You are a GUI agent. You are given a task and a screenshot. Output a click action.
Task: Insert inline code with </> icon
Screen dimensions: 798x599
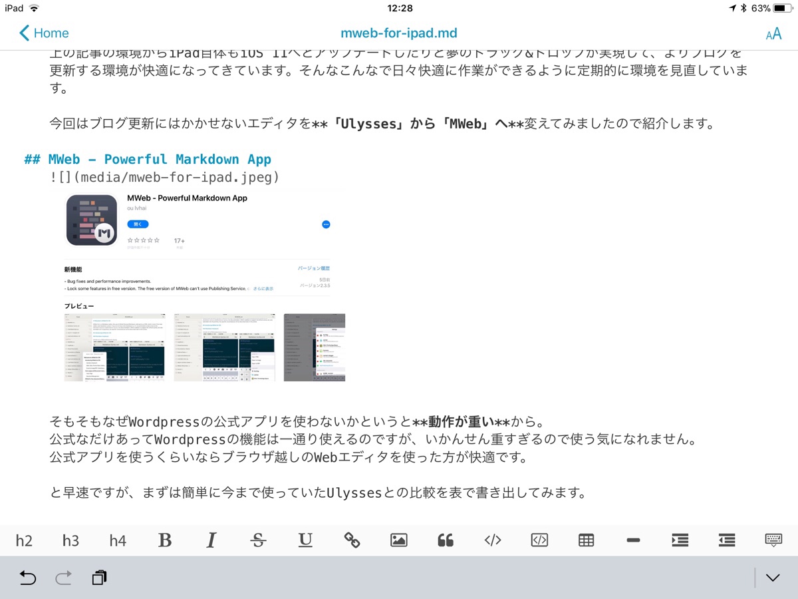click(492, 540)
